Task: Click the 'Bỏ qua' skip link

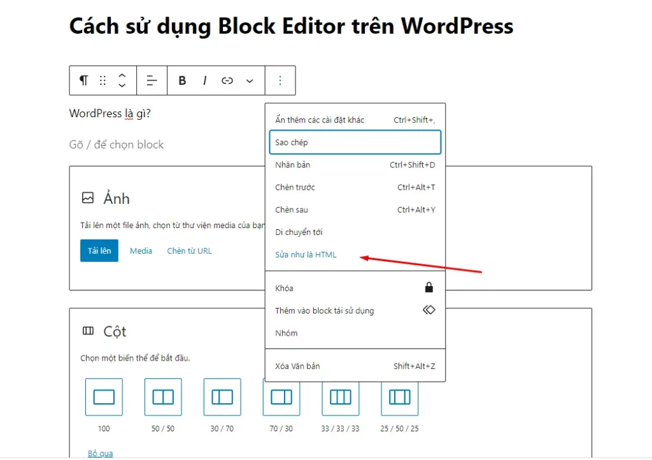Action: point(100,453)
